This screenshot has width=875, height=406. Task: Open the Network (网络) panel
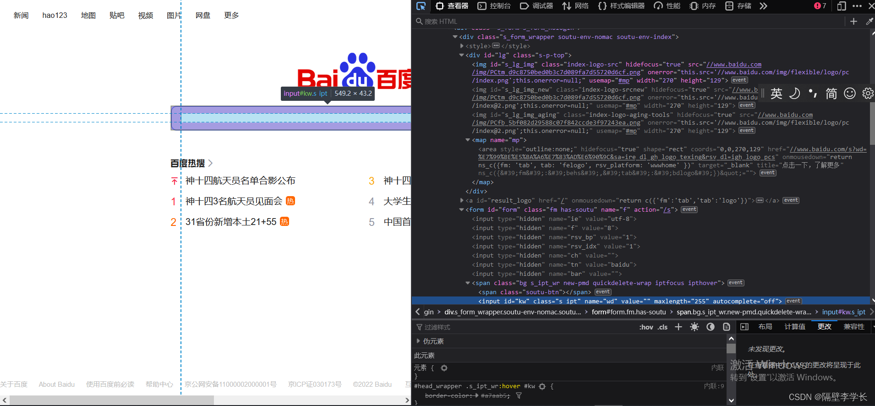coord(576,6)
